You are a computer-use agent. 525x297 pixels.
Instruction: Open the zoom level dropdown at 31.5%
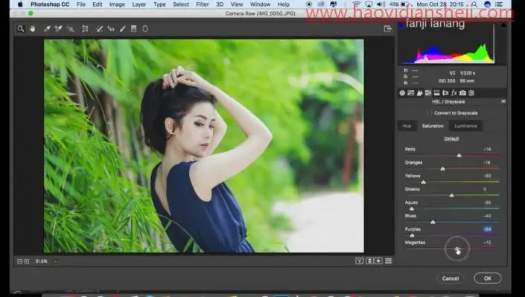[x=56, y=261]
